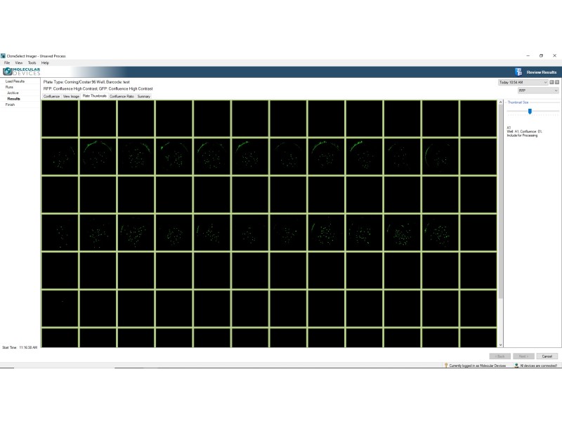This screenshot has height=421, width=562.
Task: Select the top-left well A1 thumbnail
Action: tap(60, 118)
